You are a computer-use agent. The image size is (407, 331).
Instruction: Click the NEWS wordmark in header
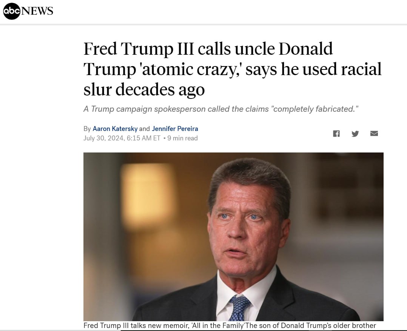pyautogui.click(x=37, y=11)
